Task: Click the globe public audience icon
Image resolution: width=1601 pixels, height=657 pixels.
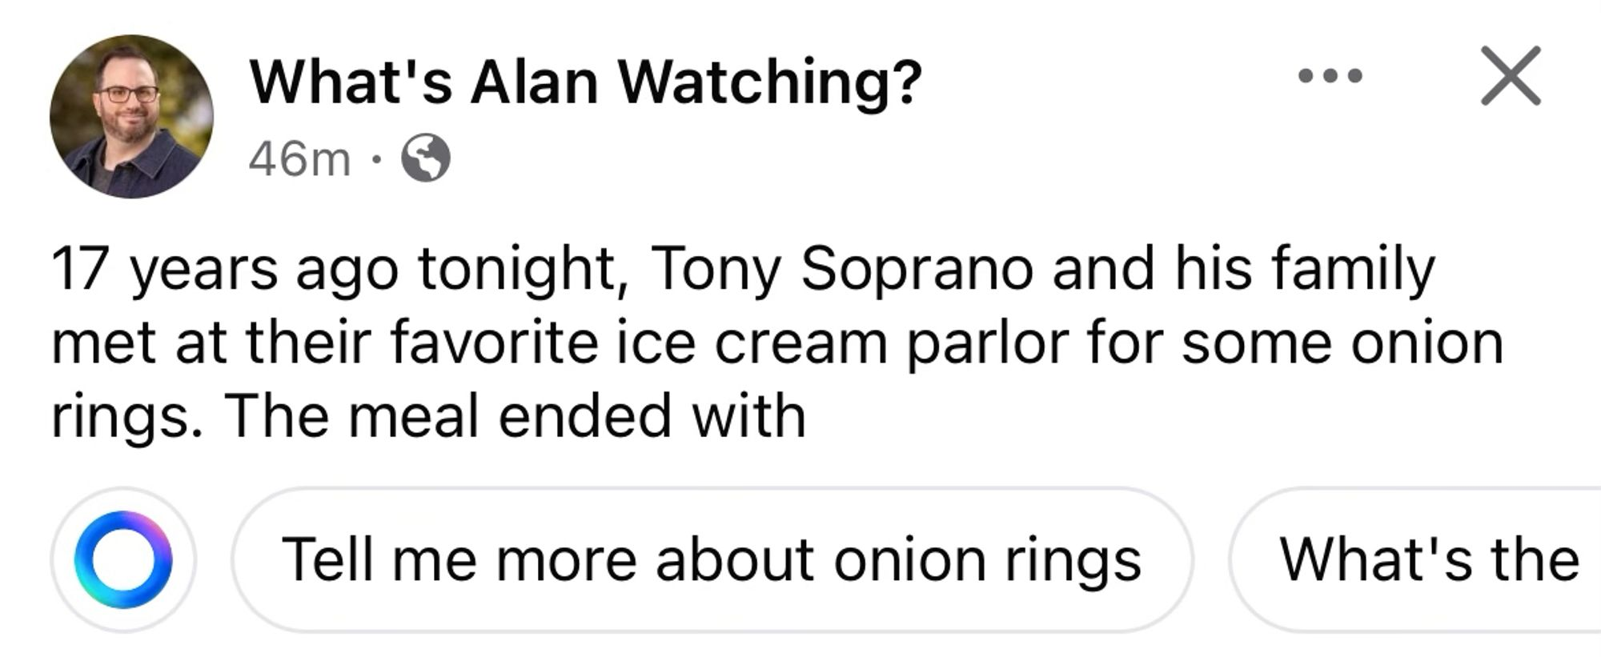Action: click(425, 158)
